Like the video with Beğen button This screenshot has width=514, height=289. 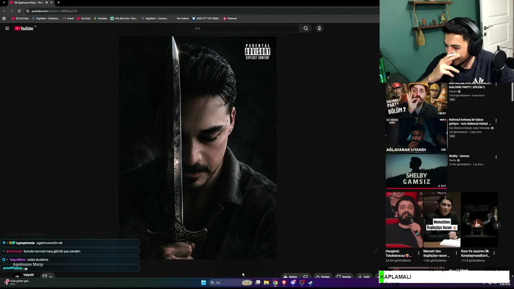(290, 277)
